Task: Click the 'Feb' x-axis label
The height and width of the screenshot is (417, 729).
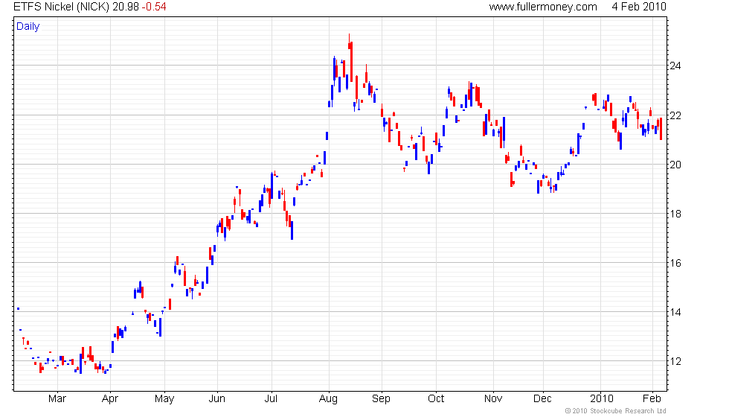Action: click(652, 399)
